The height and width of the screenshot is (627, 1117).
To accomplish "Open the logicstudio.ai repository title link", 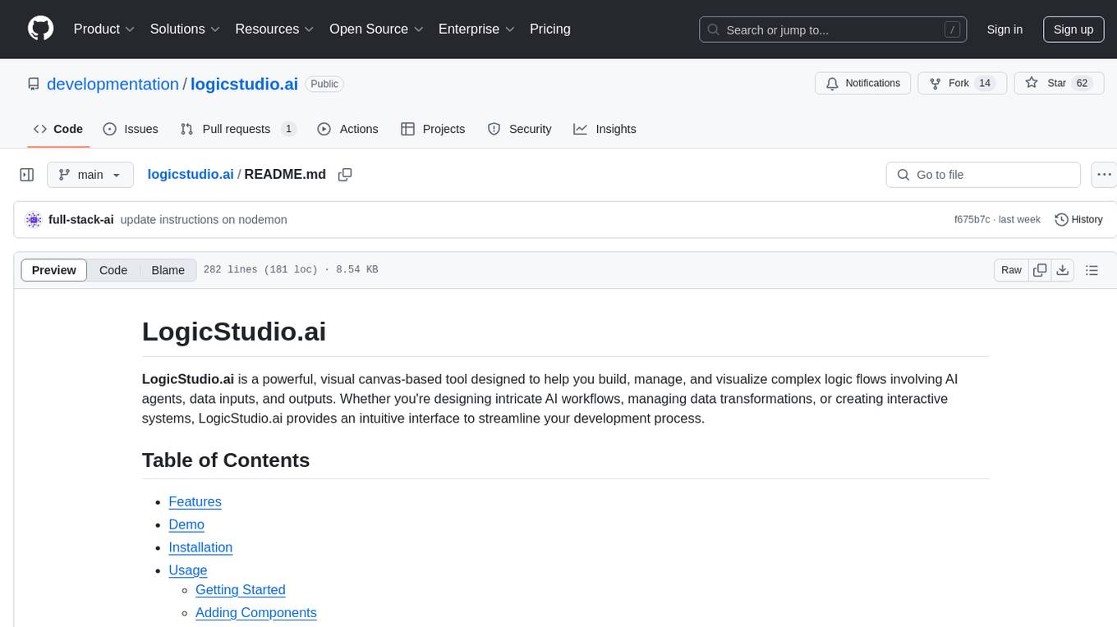I will (x=244, y=84).
